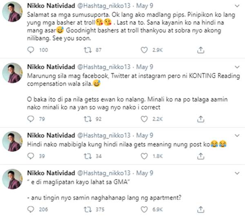245x217 pixels.
Task: Like the tweet with 6.9K likes
Action: [143, 209]
